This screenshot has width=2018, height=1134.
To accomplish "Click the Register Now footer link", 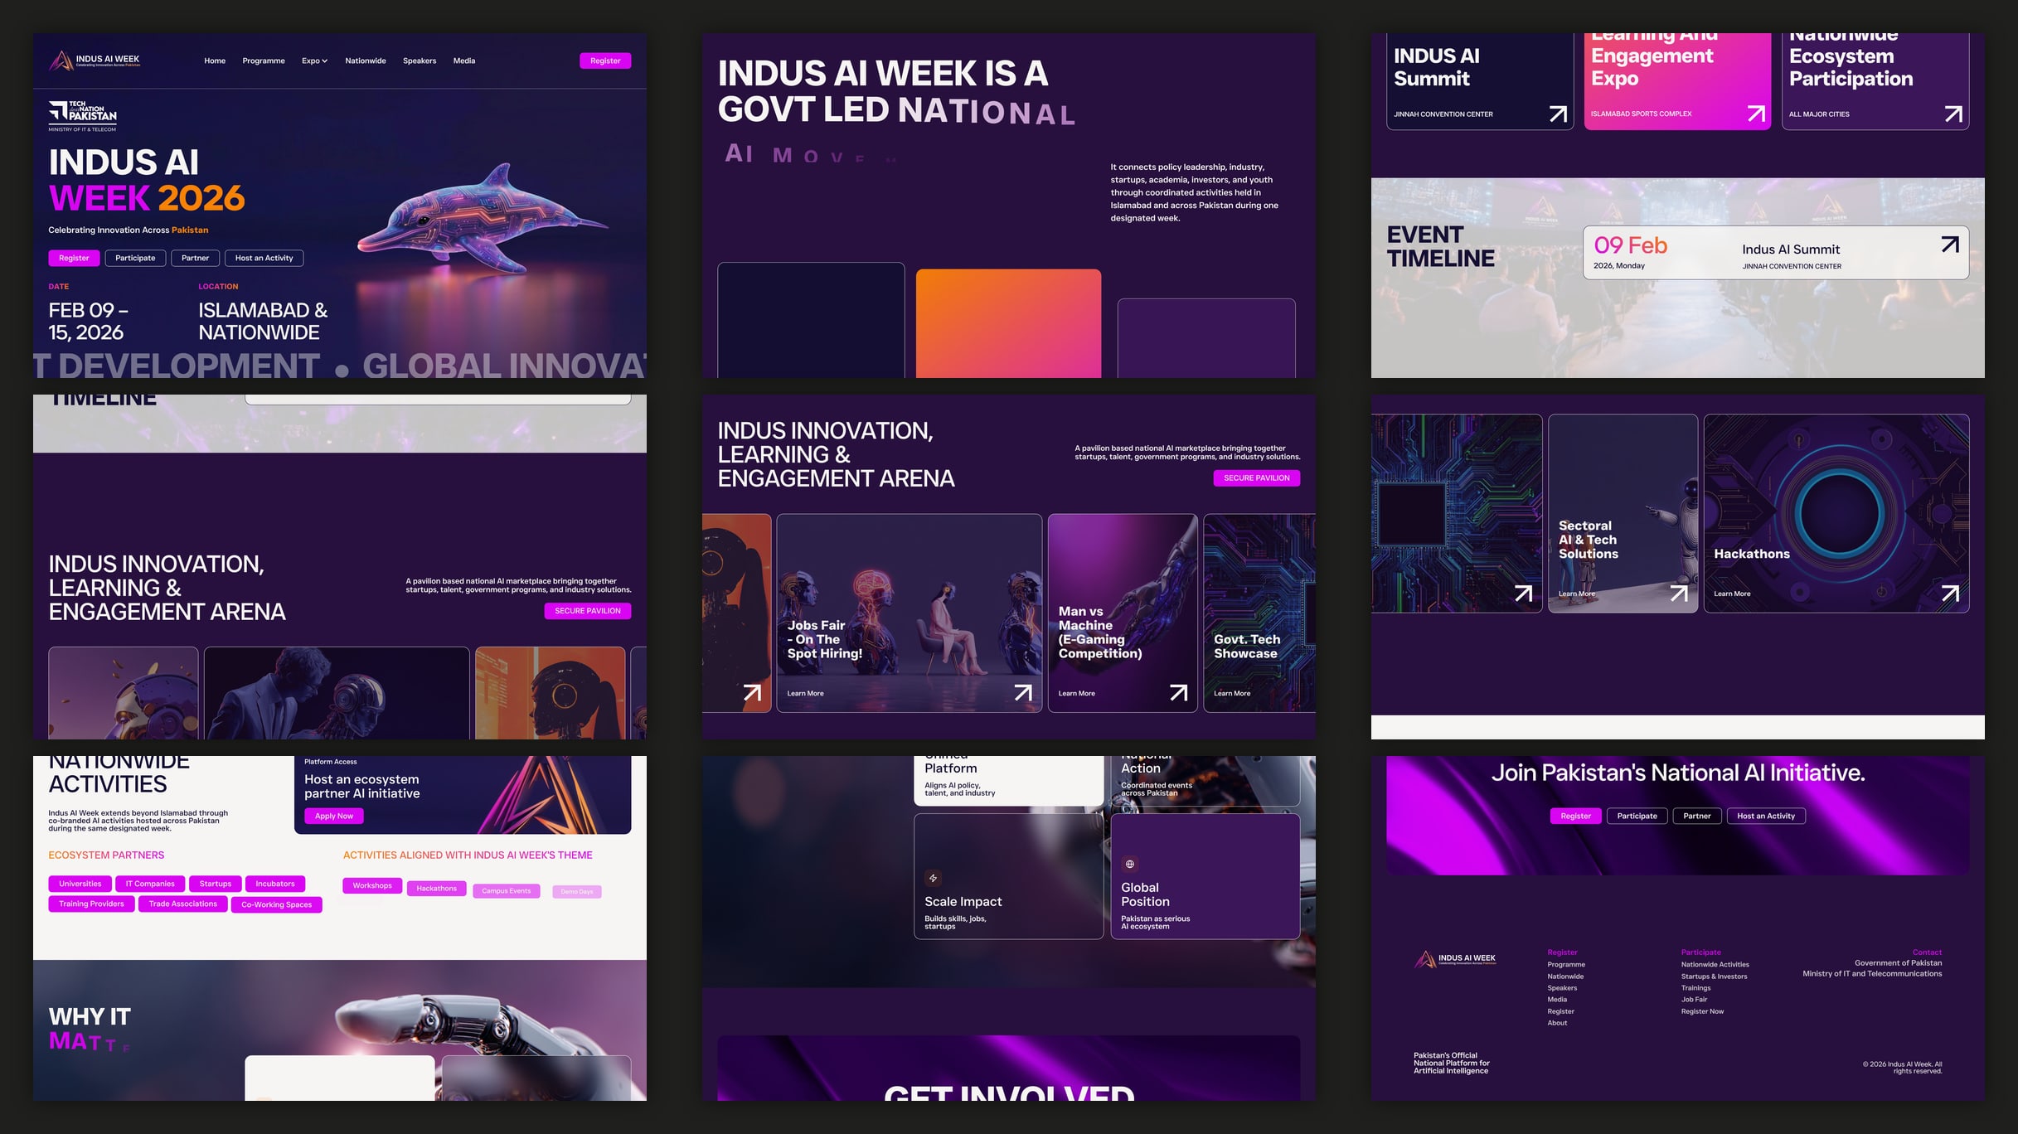I will [x=1702, y=1011].
